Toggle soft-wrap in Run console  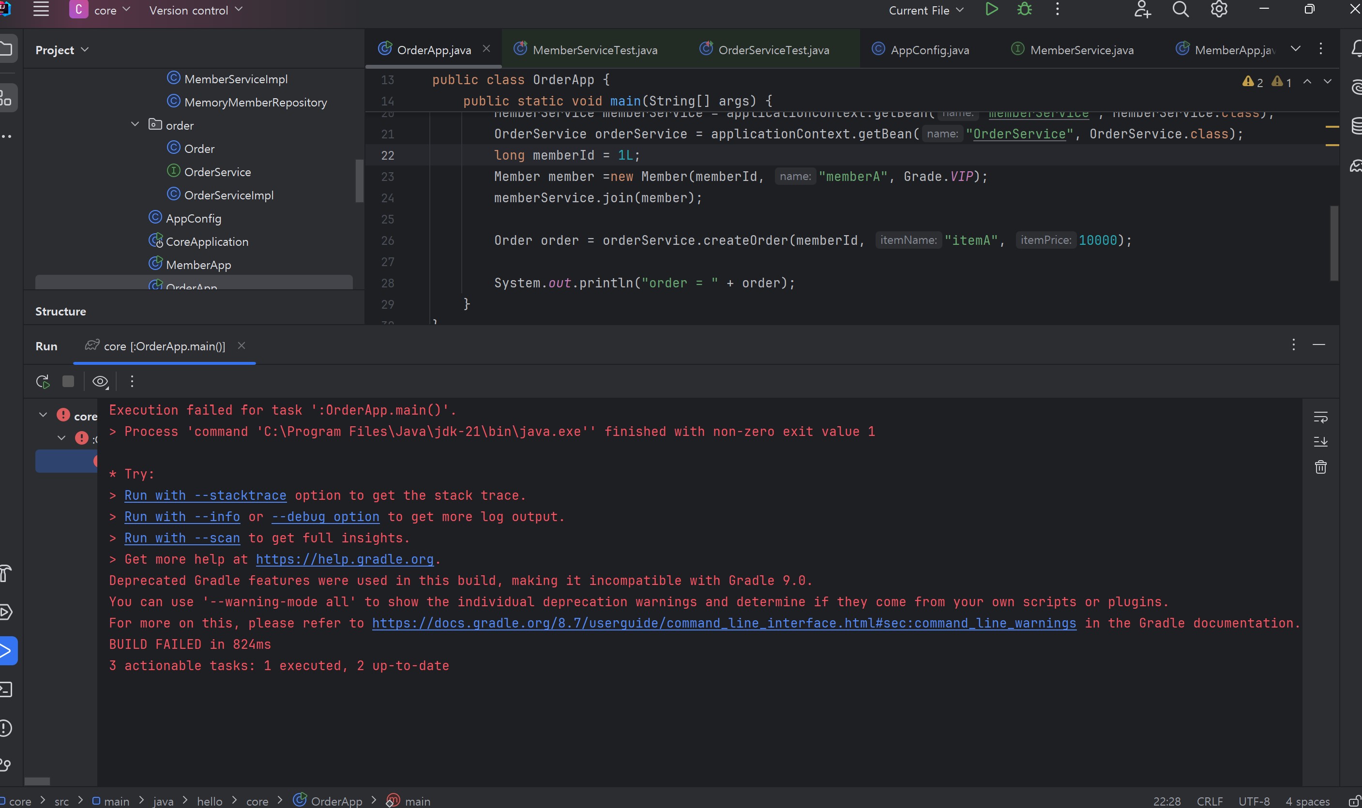(1320, 417)
